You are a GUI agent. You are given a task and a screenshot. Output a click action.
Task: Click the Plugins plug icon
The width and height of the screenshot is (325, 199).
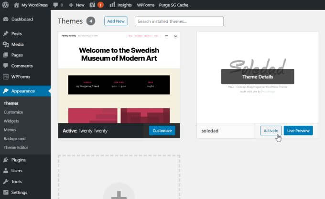click(x=6, y=160)
